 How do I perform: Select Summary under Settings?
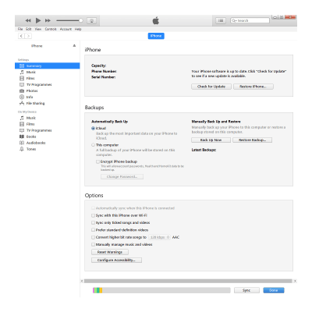[x=48, y=66]
